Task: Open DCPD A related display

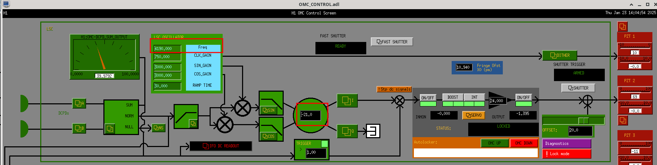Action: (79, 103)
